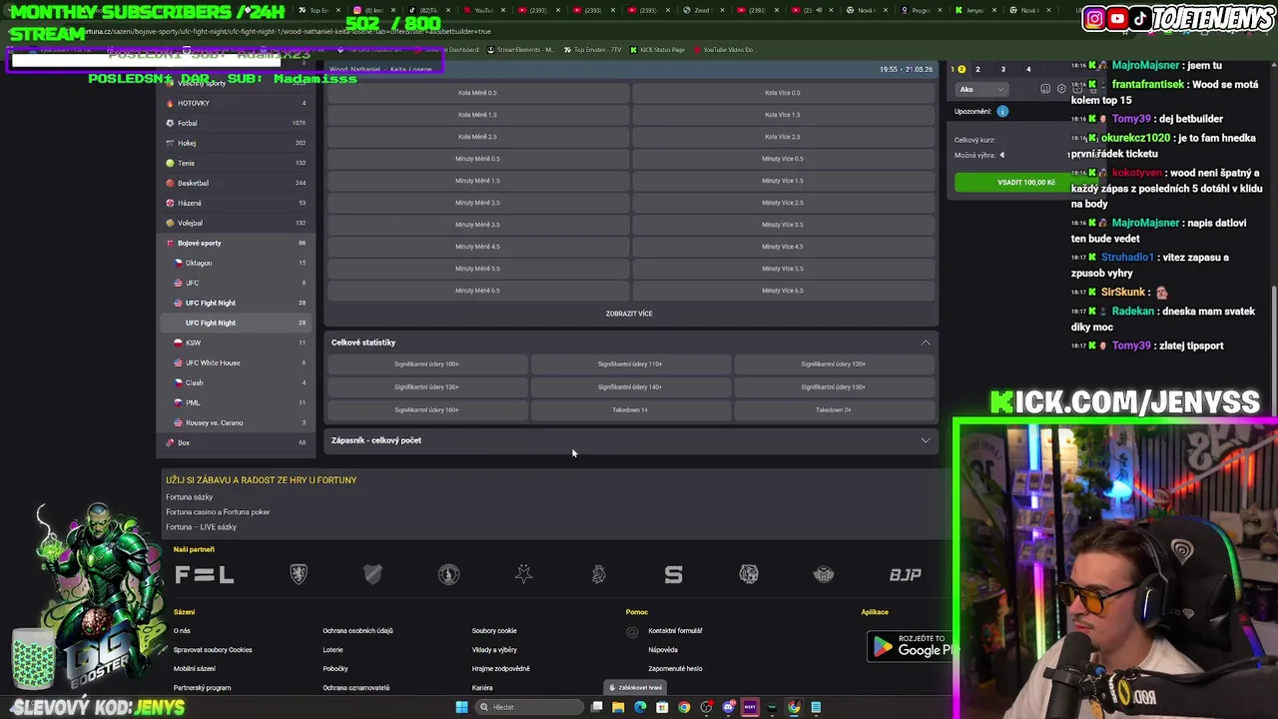Open the Loterie footer link

332,650
